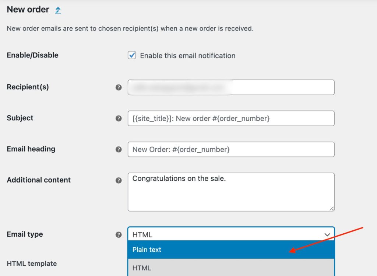
Task: Click the Additional content help icon
Action: [119, 180]
